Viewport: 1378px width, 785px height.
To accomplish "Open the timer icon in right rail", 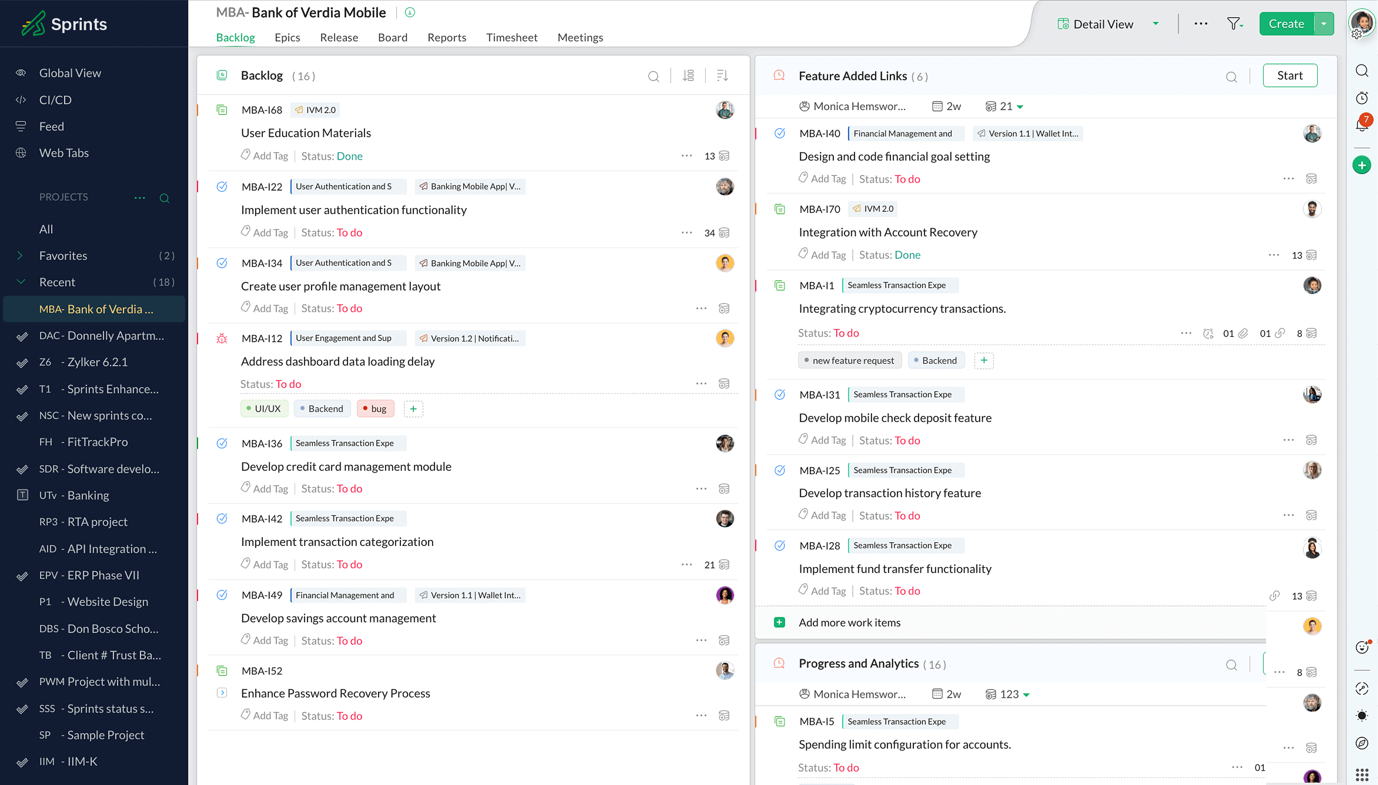I will click(x=1362, y=98).
